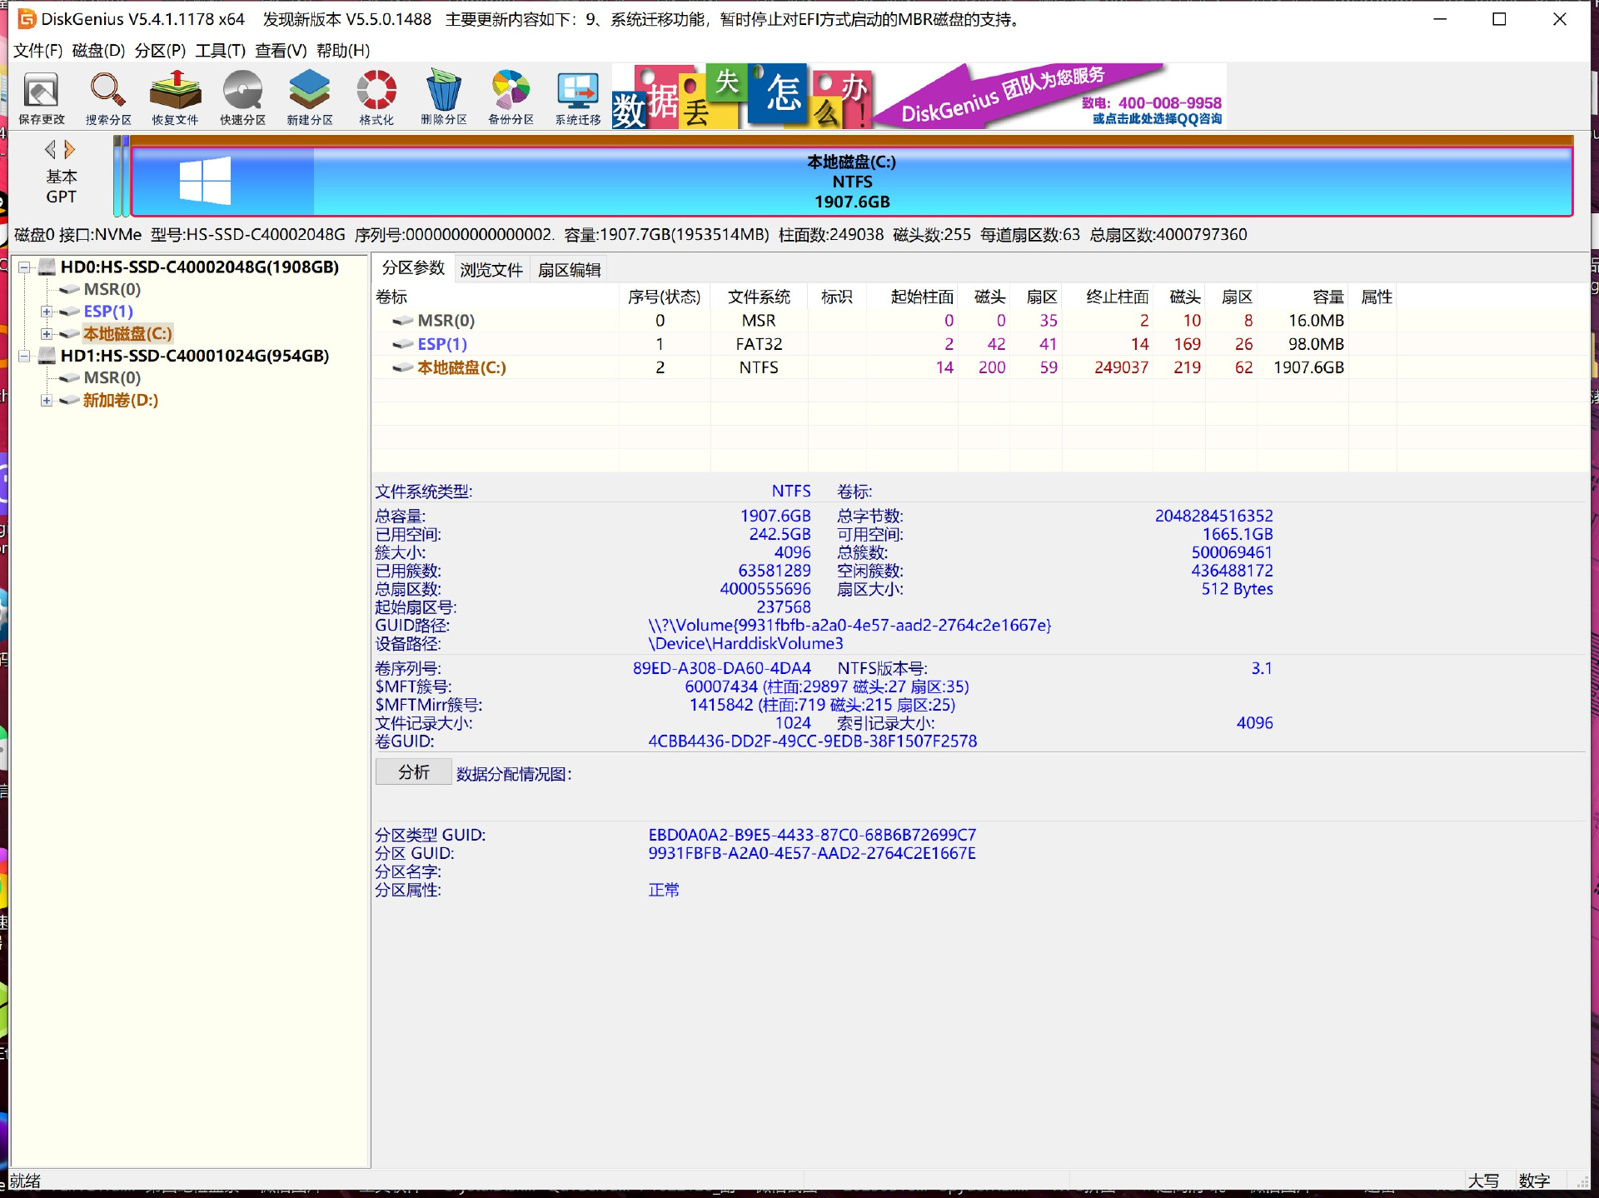This screenshot has width=1599, height=1198.
Task: Switch to the 扇区编辑 tab
Action: click(569, 270)
